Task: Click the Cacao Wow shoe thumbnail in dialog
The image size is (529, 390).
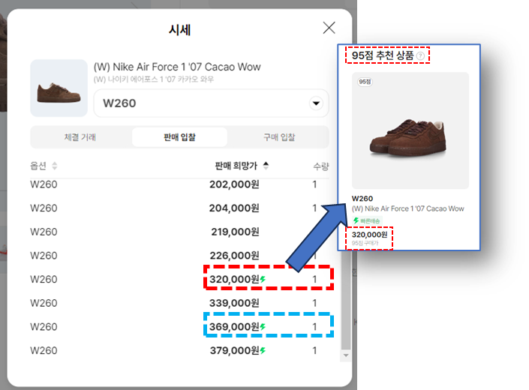Action: [59, 88]
